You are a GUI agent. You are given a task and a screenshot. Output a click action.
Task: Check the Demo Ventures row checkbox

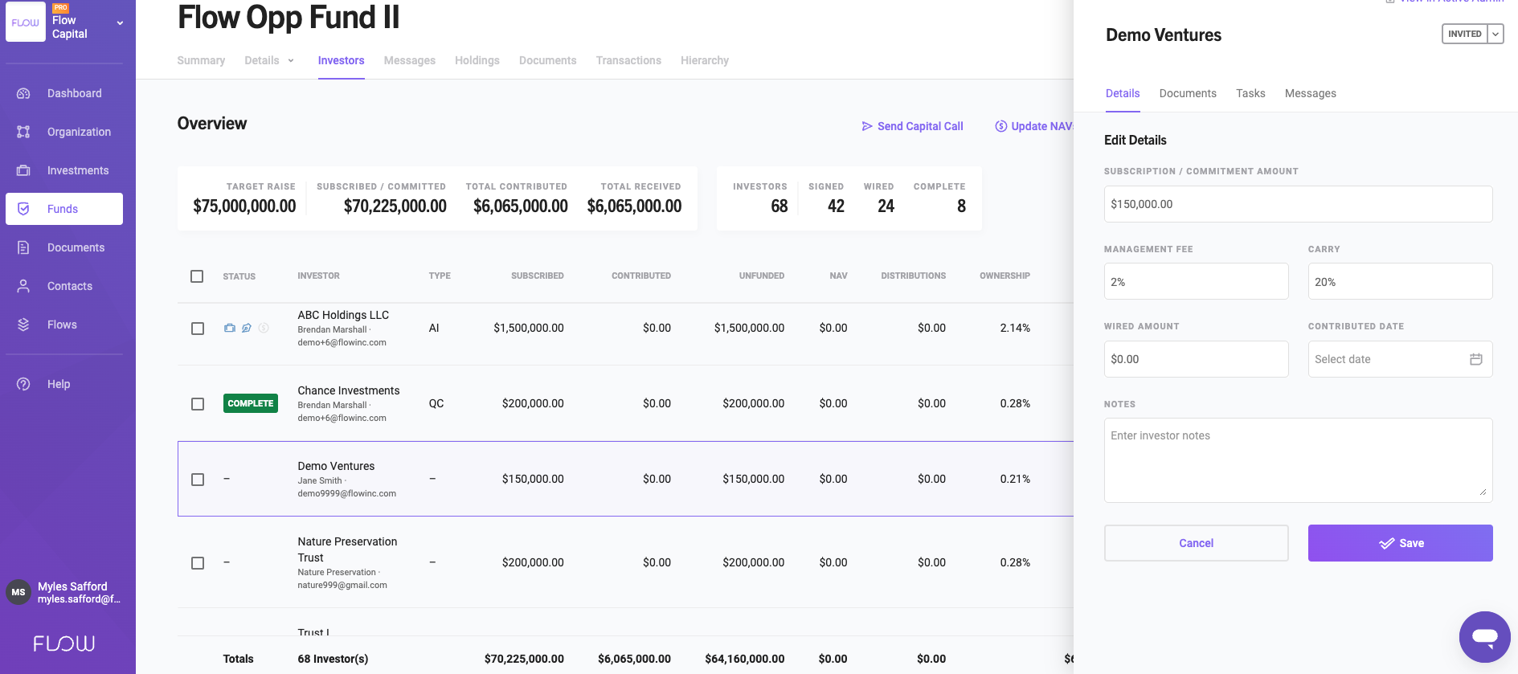198,480
